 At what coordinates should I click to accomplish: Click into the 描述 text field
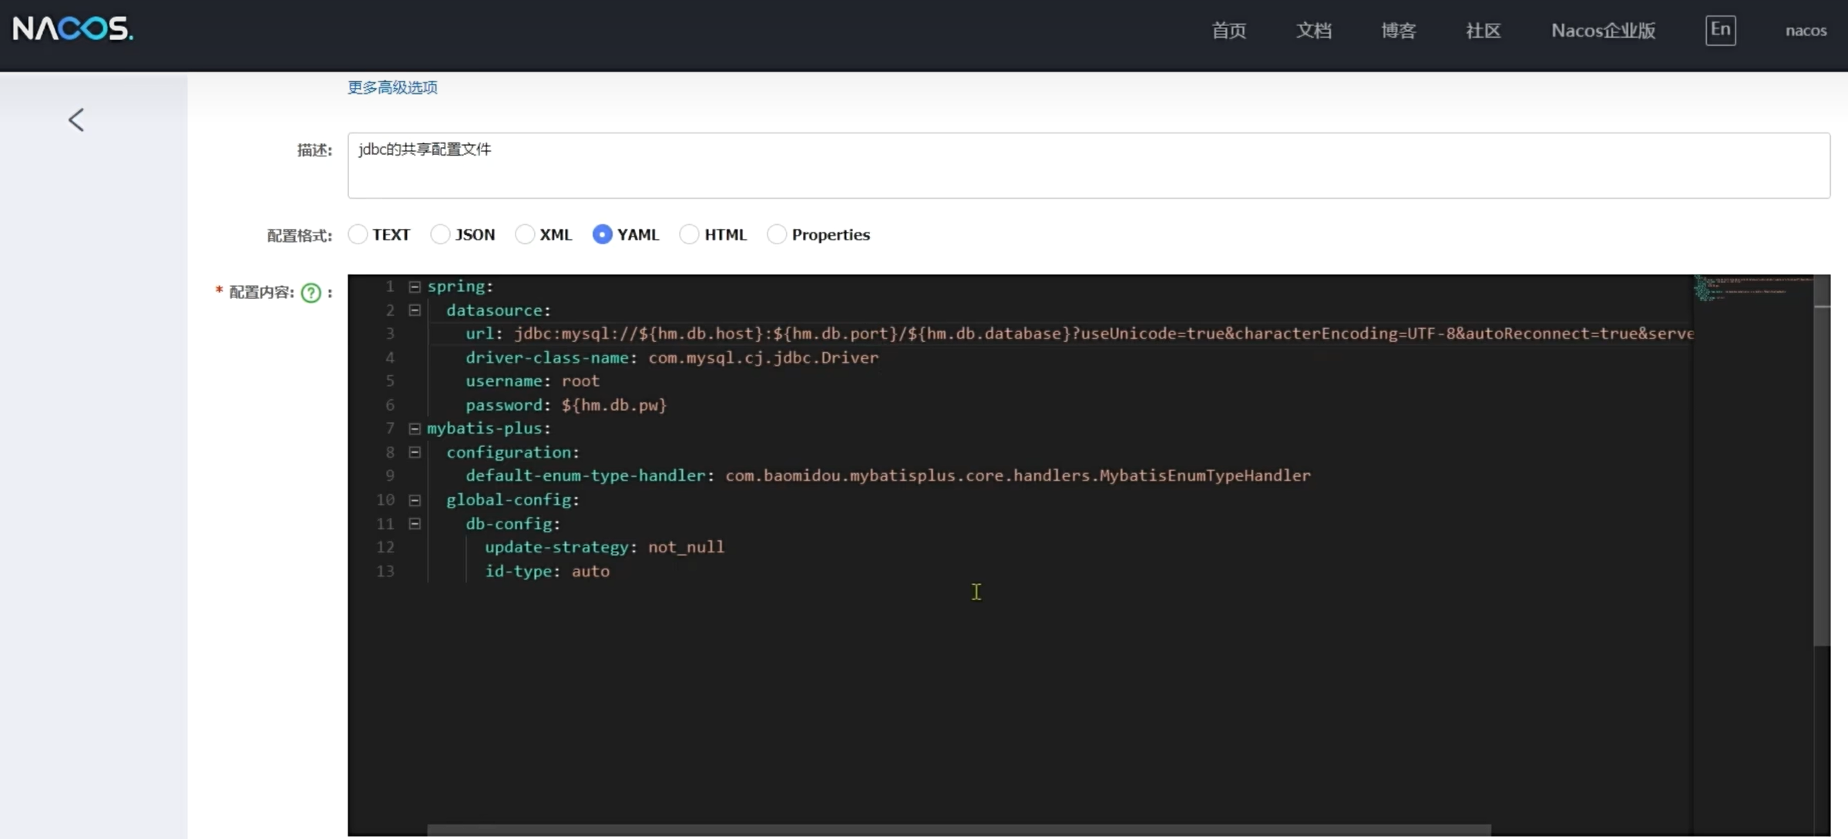(1088, 165)
